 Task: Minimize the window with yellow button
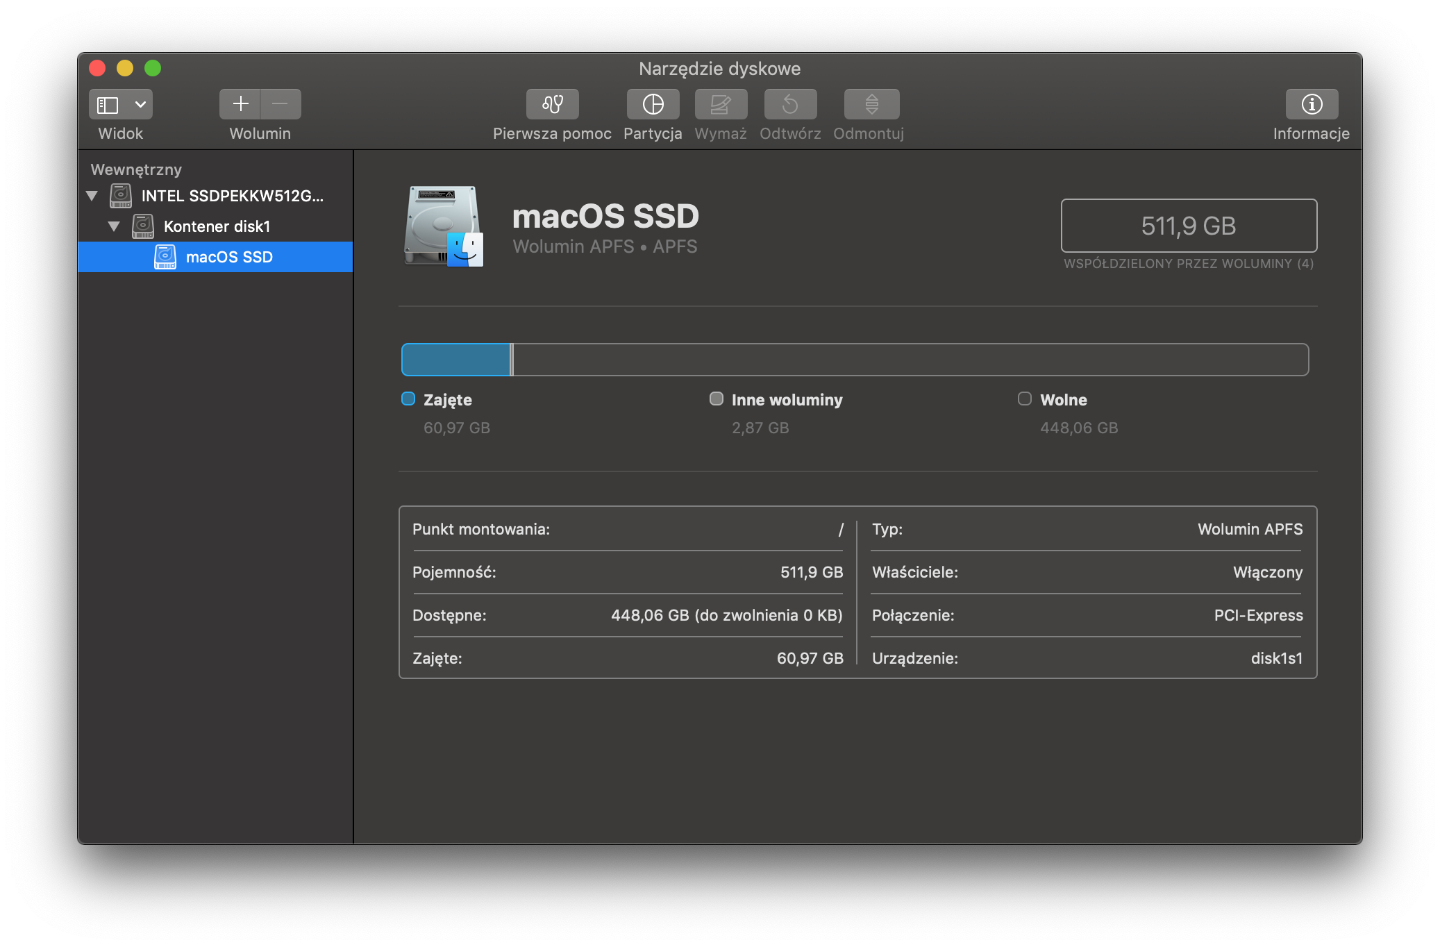[125, 68]
